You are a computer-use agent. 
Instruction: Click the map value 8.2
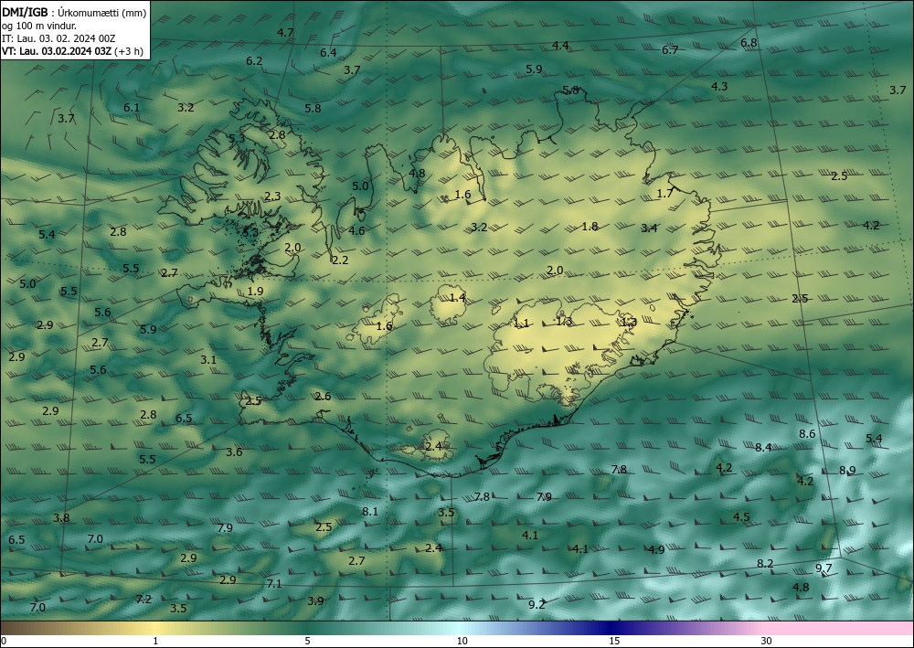765,564
